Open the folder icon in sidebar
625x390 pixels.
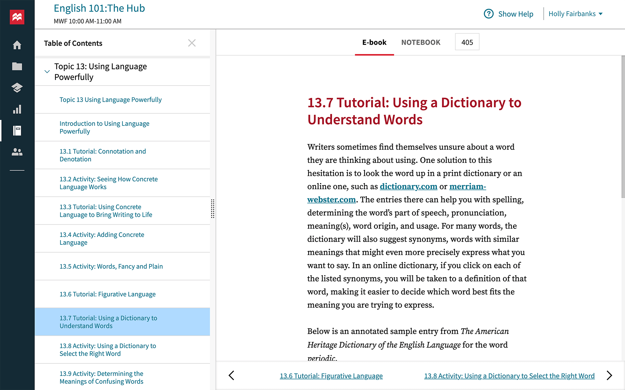pos(17,66)
